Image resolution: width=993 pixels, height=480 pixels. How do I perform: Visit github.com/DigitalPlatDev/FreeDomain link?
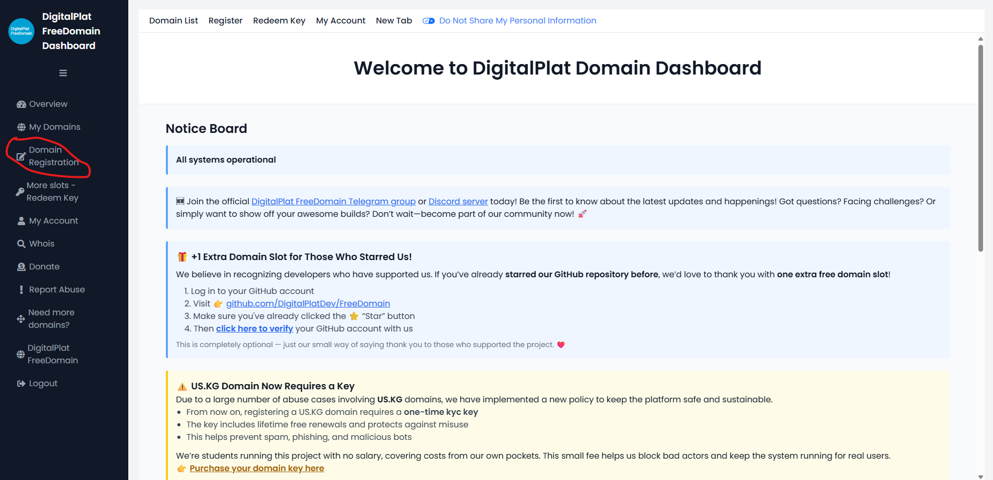tap(308, 304)
